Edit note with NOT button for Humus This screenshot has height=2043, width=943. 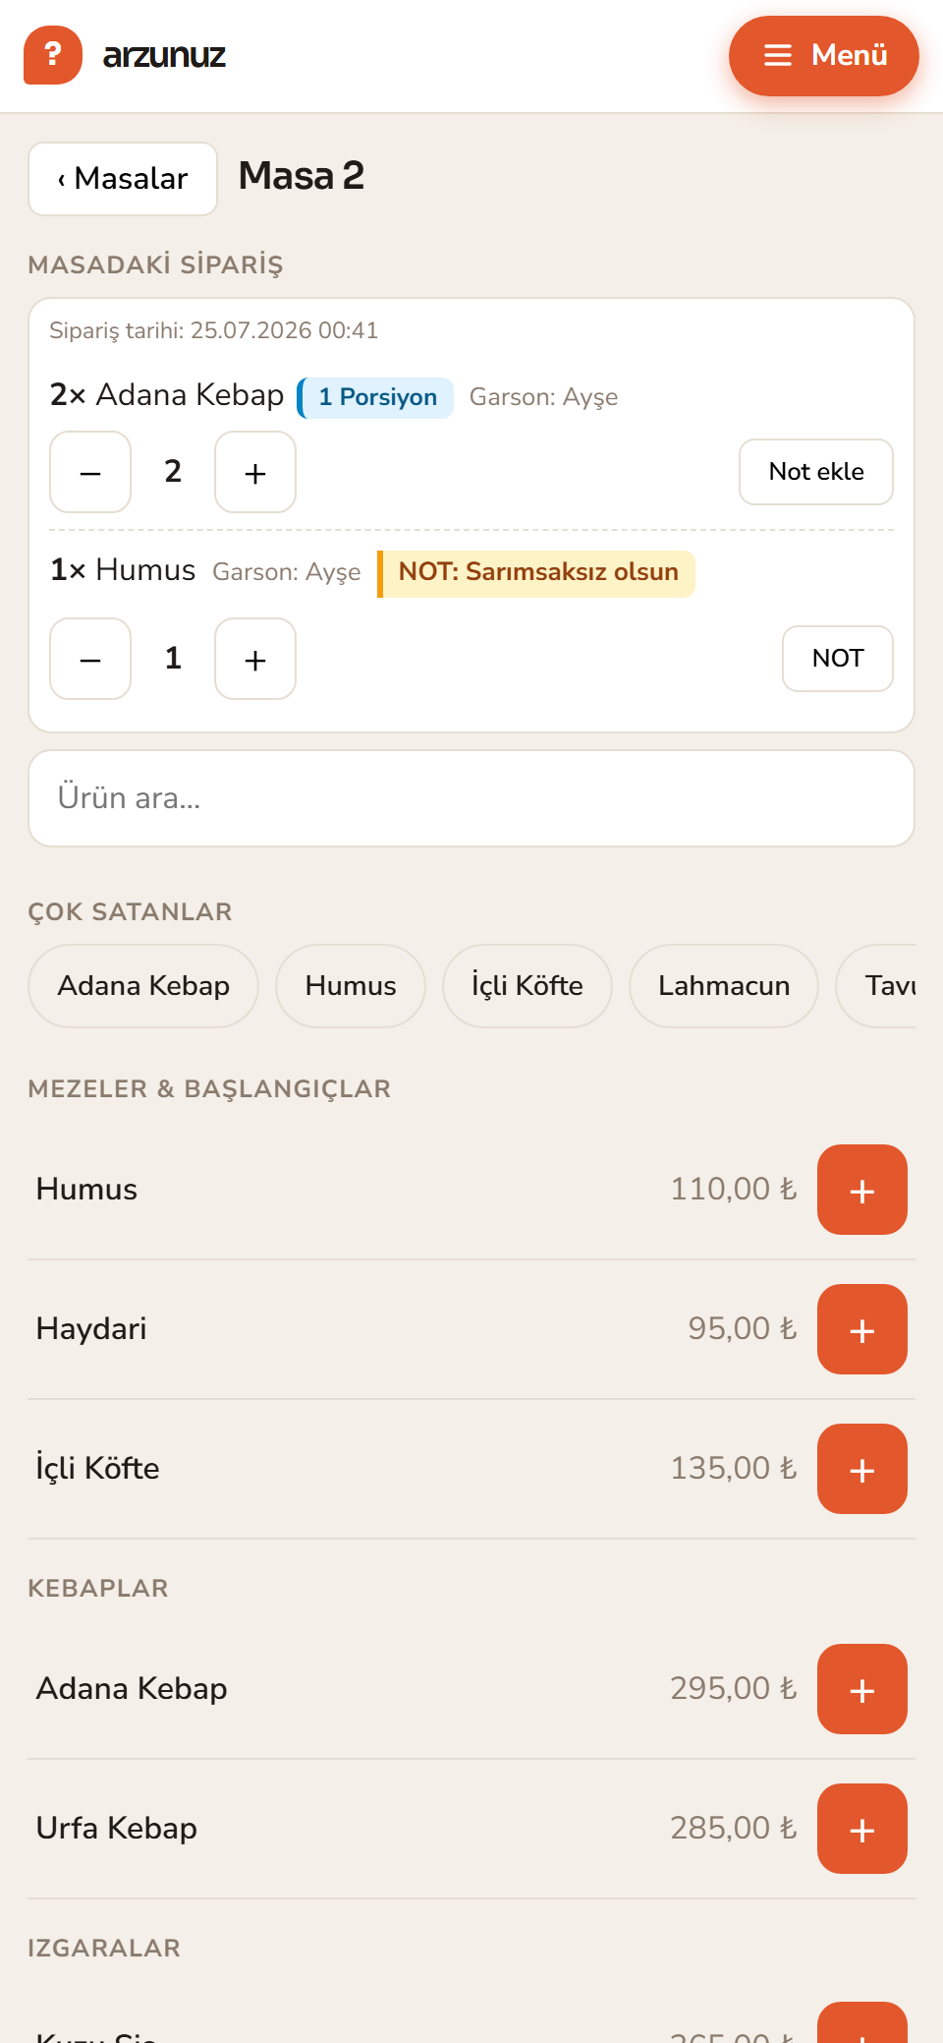click(x=838, y=659)
